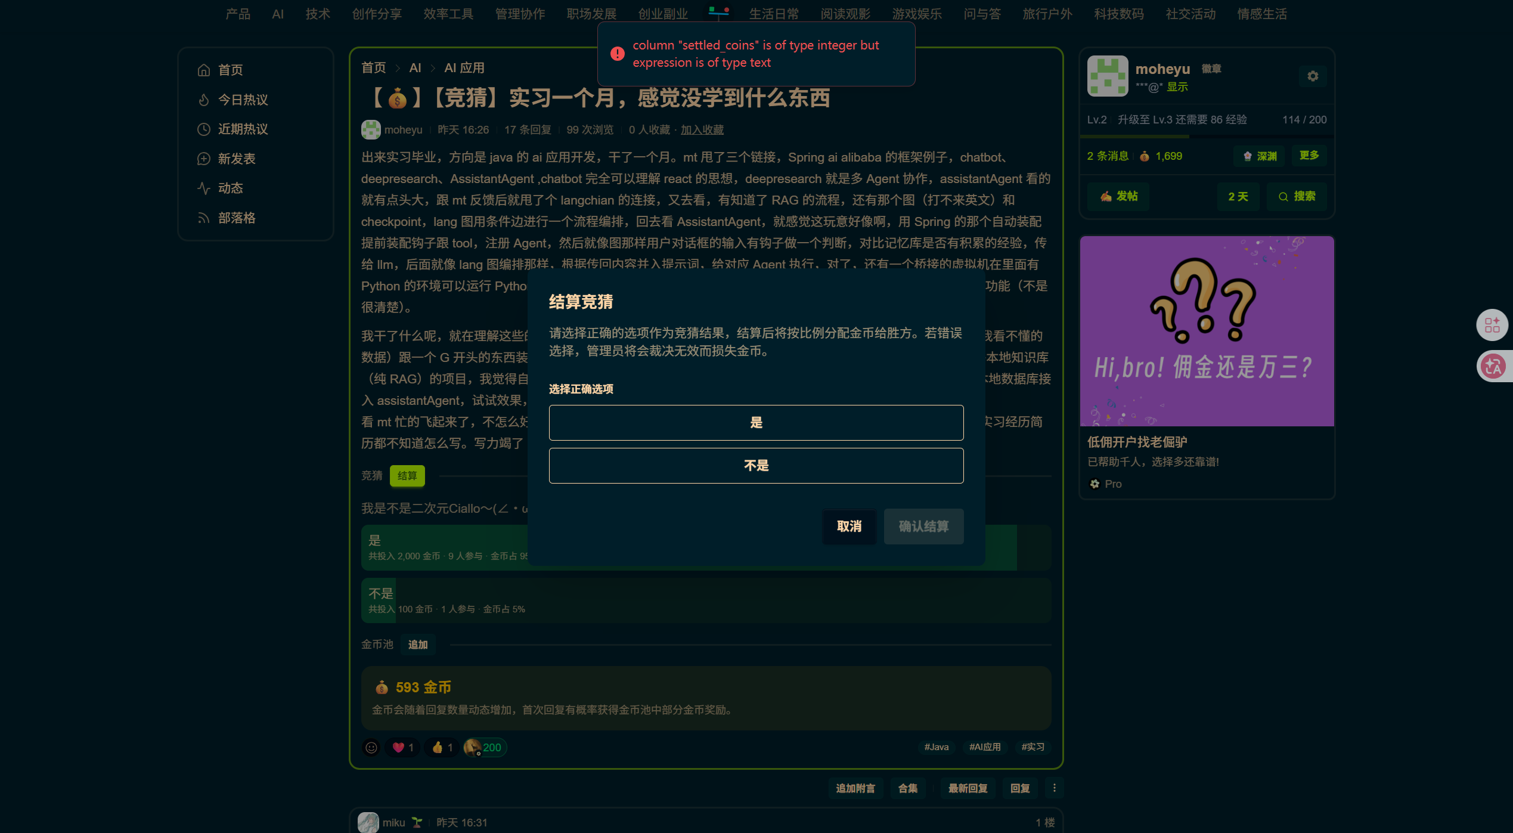Open 今日热议 flame icon in sidebar
This screenshot has height=833, width=1513.
[x=204, y=100]
